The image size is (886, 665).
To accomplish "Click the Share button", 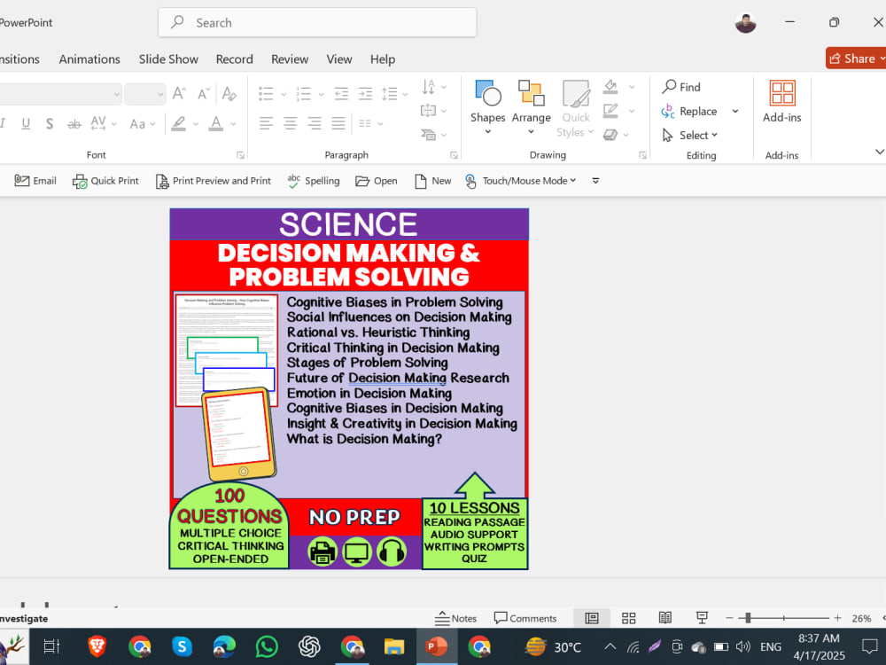I will coord(856,59).
